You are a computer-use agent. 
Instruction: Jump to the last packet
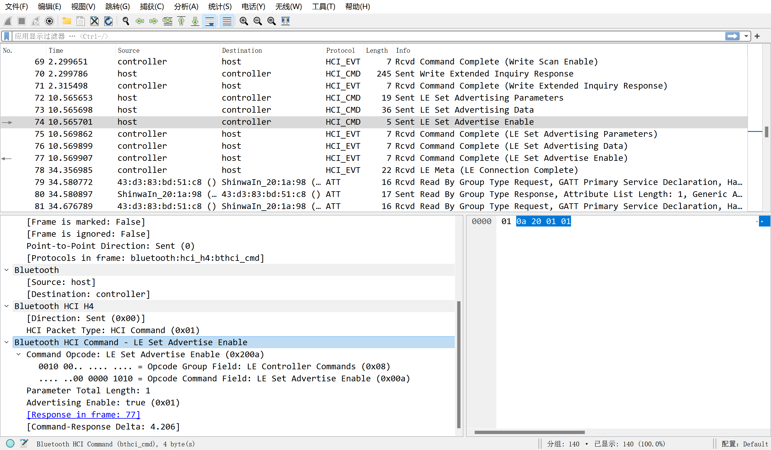point(195,21)
